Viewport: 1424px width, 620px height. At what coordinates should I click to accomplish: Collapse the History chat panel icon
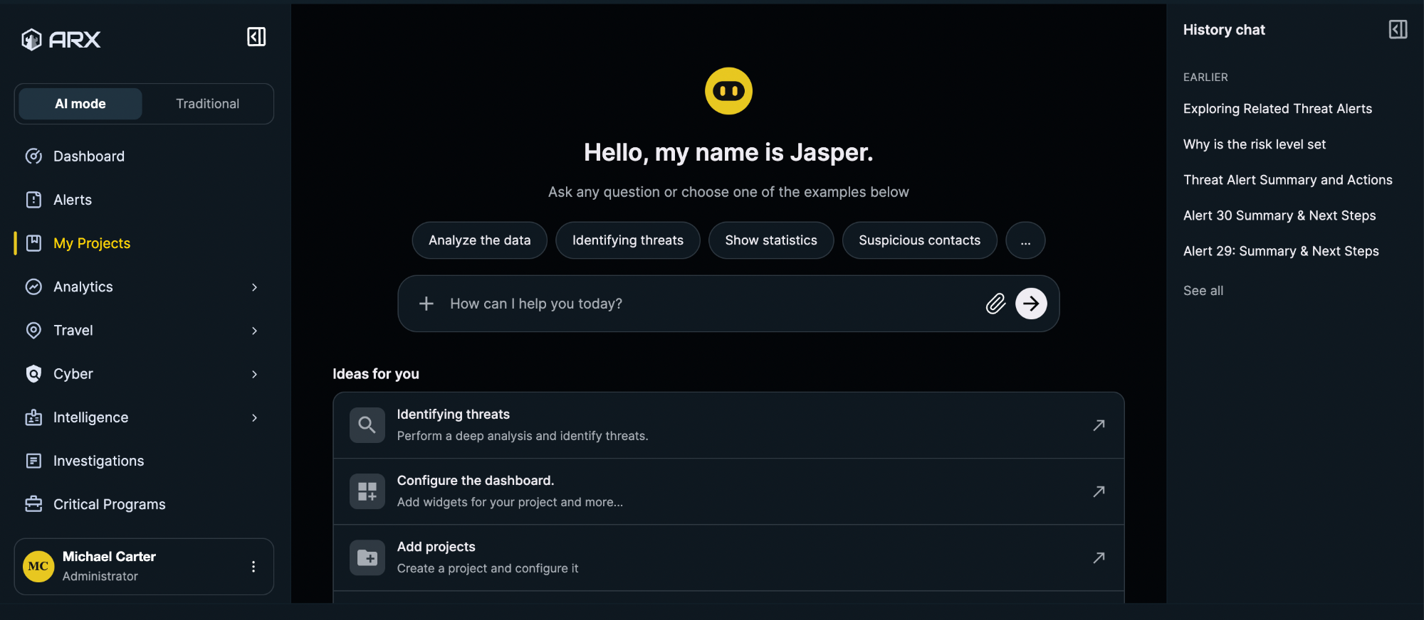click(x=1398, y=29)
